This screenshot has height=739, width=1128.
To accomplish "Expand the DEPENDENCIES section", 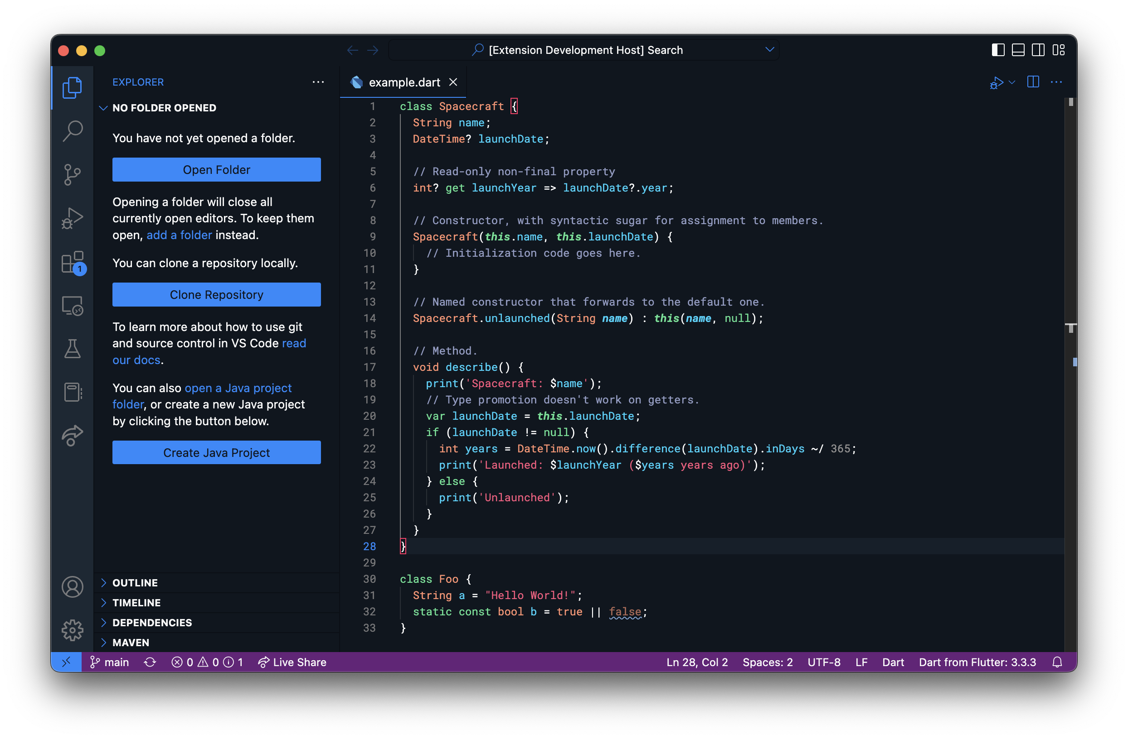I will click(152, 623).
